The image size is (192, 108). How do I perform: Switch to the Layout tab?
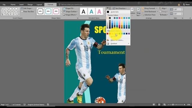coord(39,4)
